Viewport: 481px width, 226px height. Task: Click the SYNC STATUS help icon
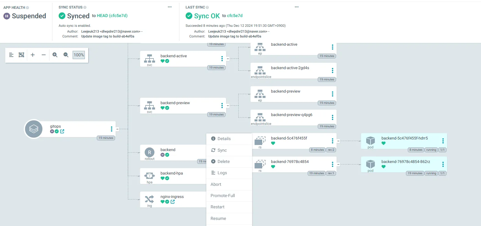tap(85, 7)
